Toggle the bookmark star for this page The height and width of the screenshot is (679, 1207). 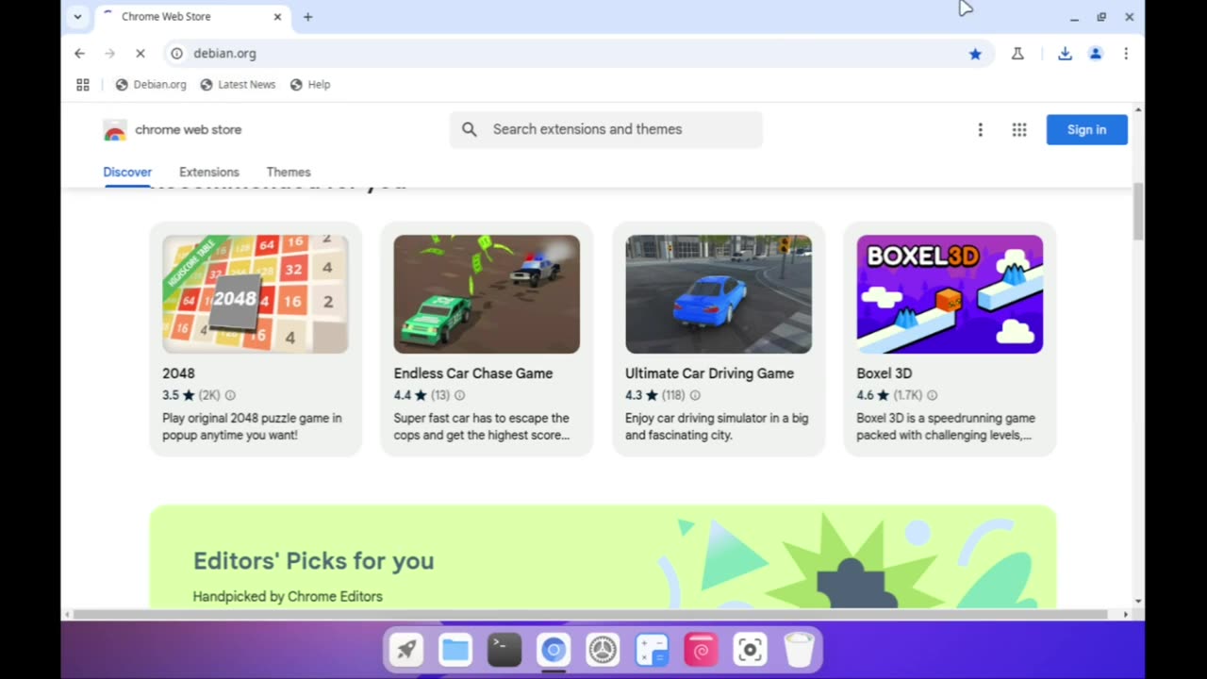(x=975, y=54)
